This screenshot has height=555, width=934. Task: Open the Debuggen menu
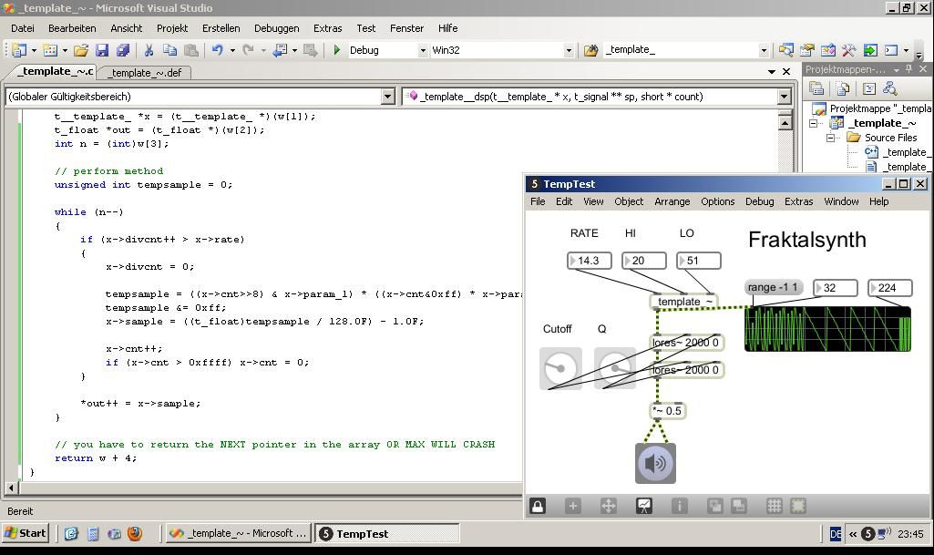(x=276, y=28)
